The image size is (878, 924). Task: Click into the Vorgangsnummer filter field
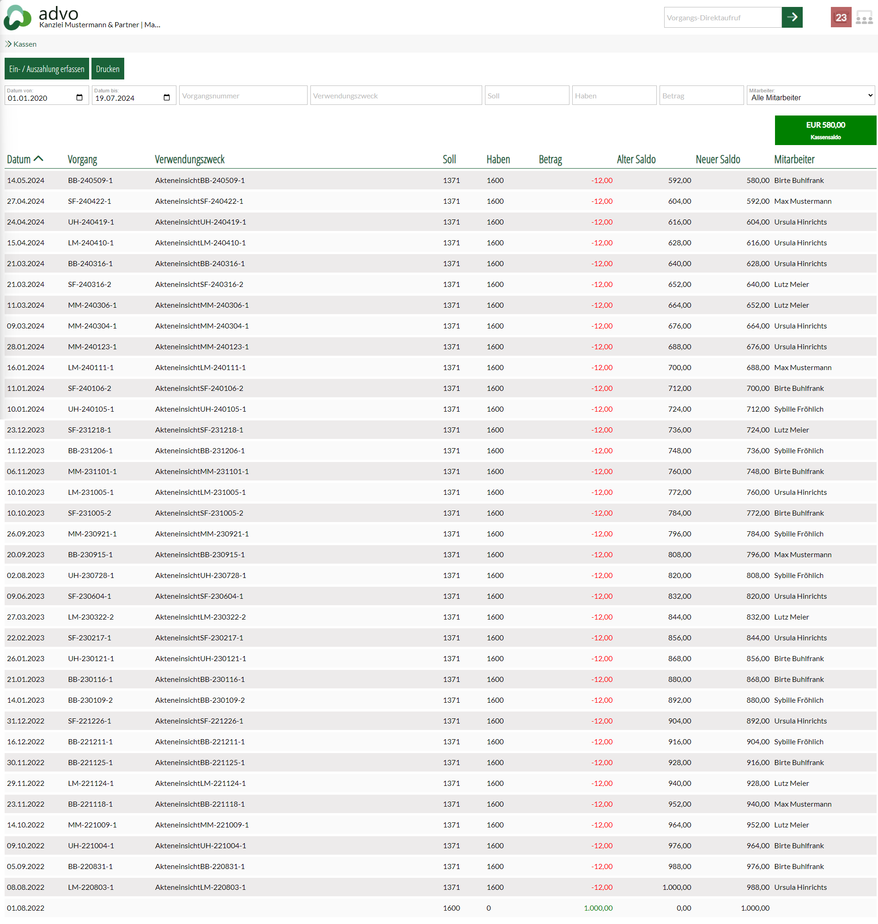coord(243,96)
